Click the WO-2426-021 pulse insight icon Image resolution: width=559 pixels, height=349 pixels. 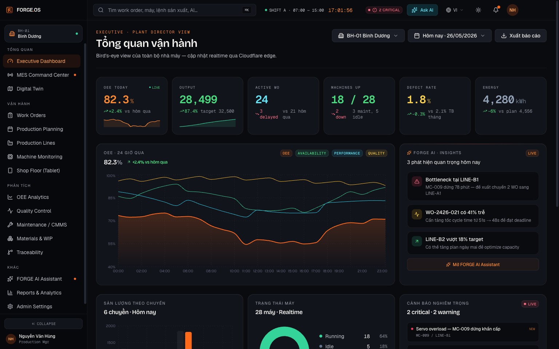[x=417, y=214]
